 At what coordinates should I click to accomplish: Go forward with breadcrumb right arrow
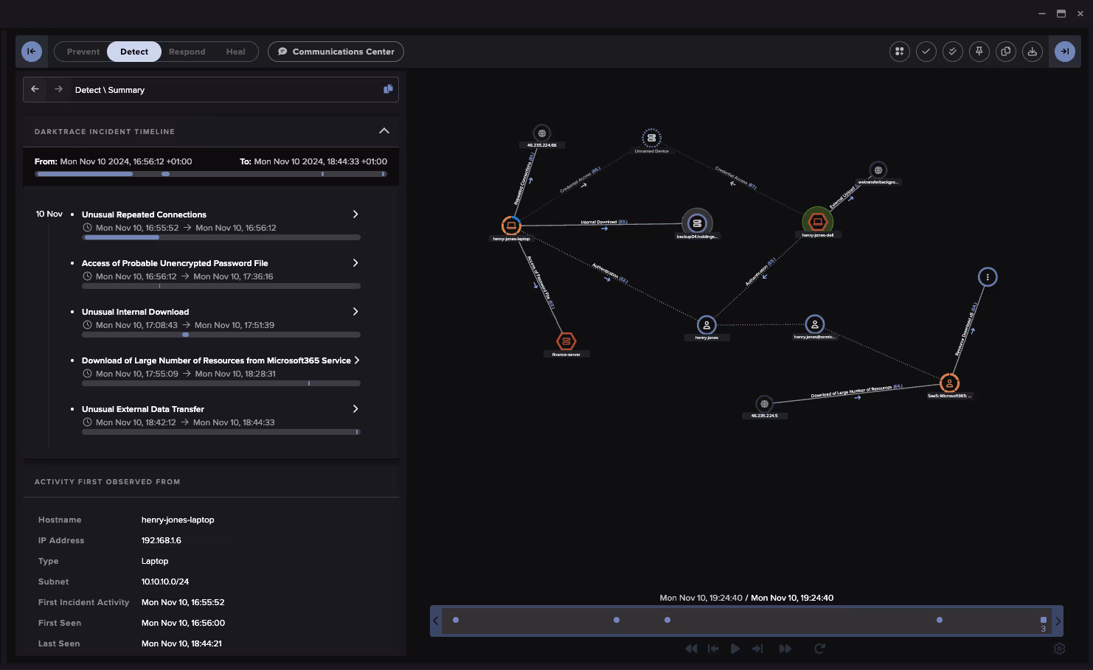coord(58,89)
